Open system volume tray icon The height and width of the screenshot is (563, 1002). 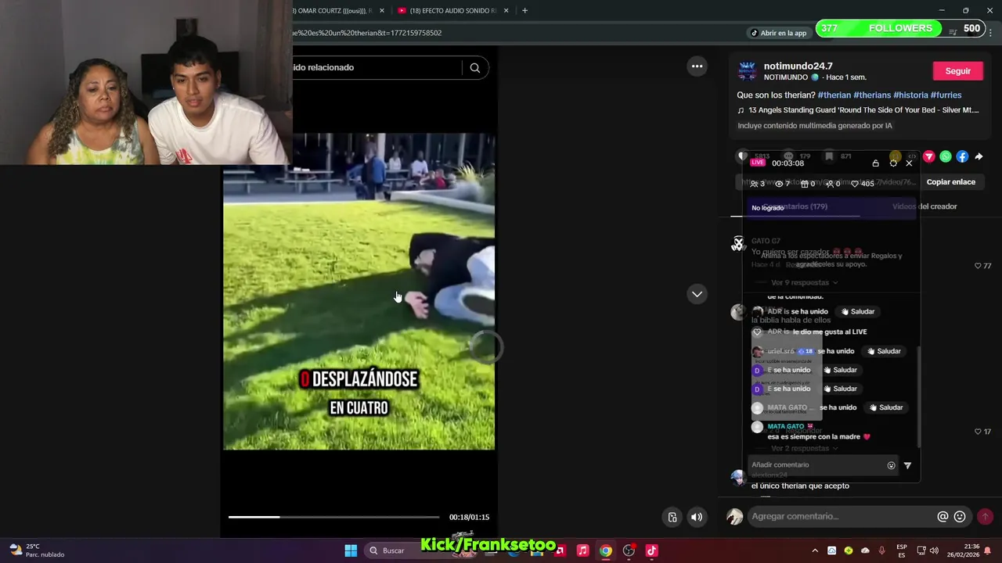(935, 550)
